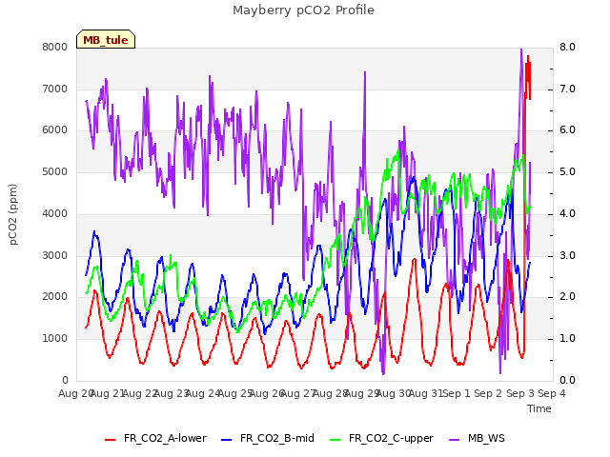Select the 4000 left axis tick label
The width and height of the screenshot is (610, 457).
coord(55,213)
